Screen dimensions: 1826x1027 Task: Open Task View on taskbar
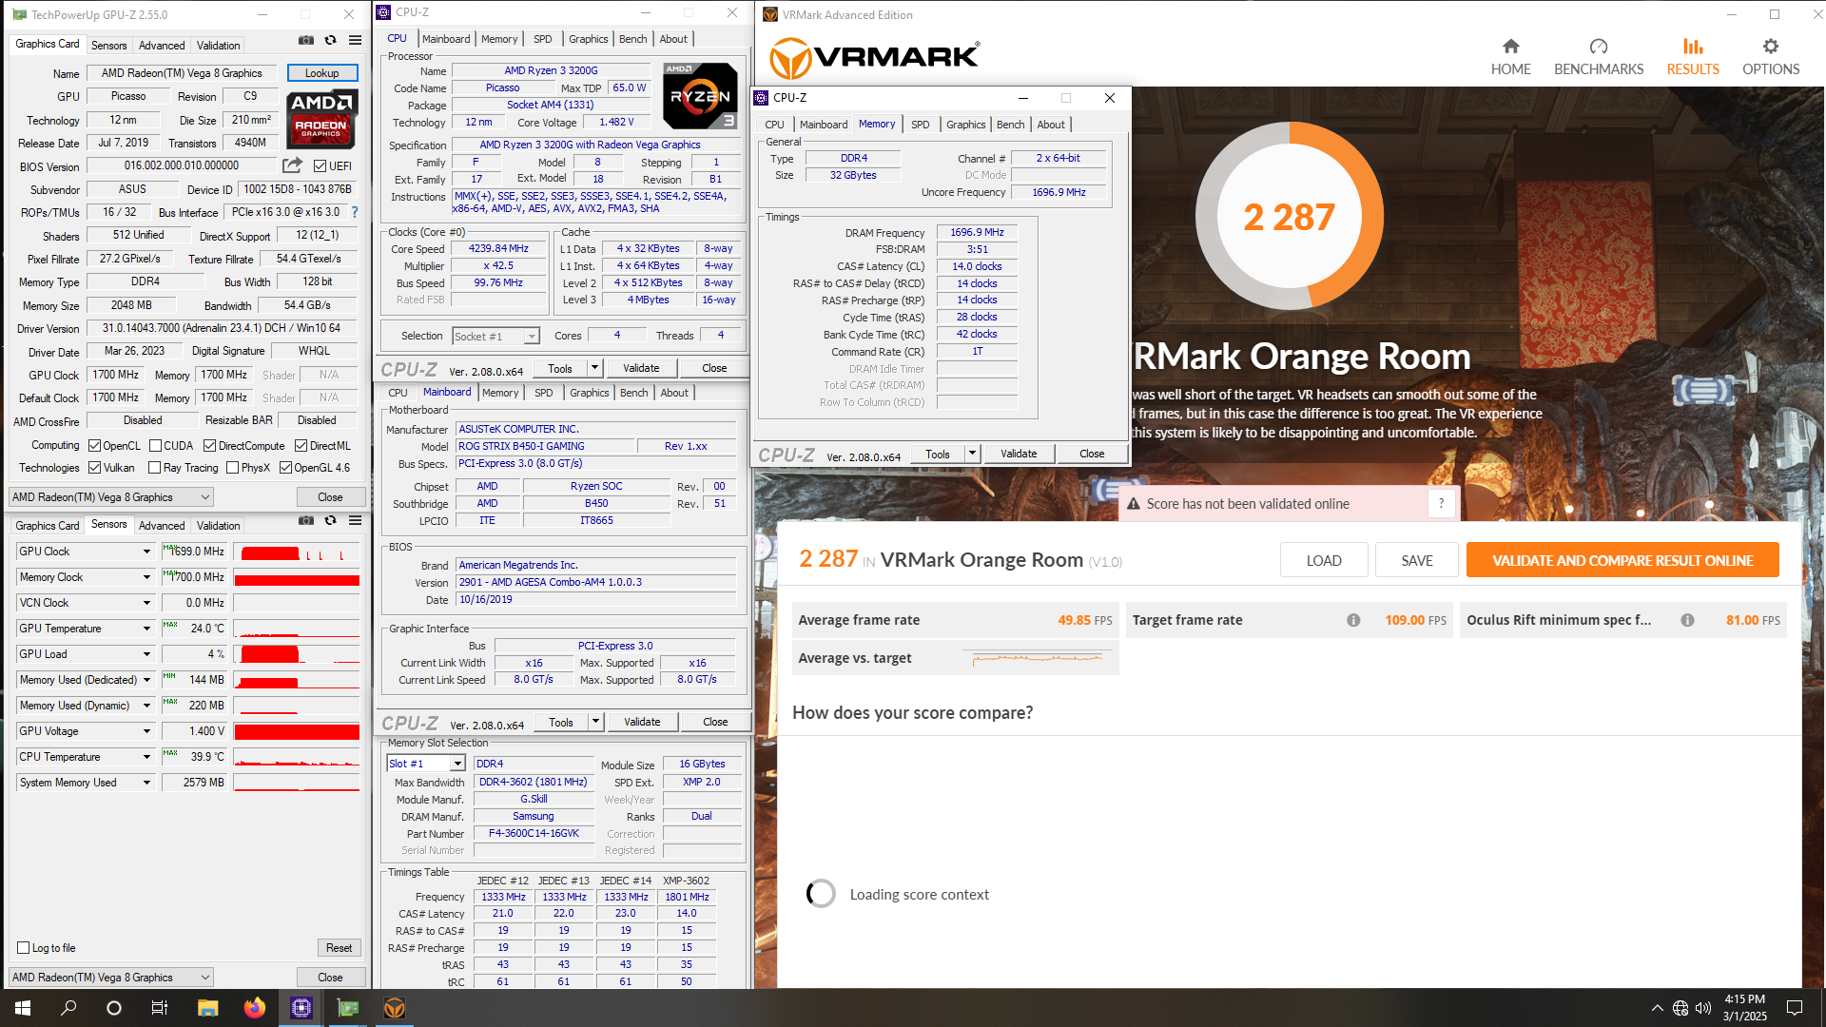[x=160, y=1008]
